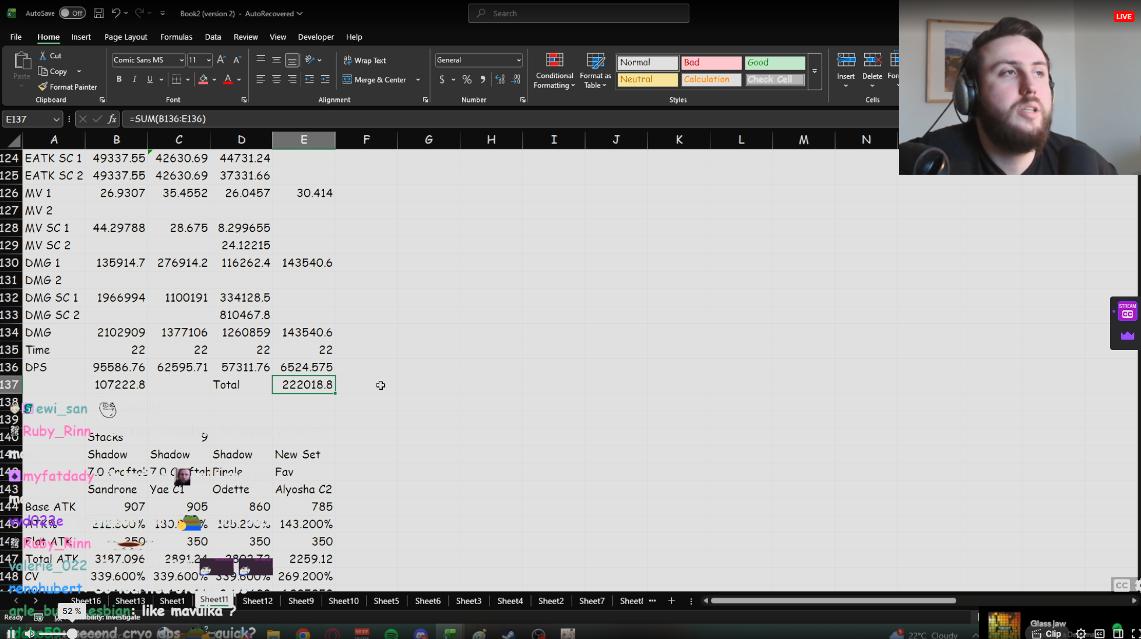Toggle Underline formatting
The image size is (1141, 639).
point(150,79)
